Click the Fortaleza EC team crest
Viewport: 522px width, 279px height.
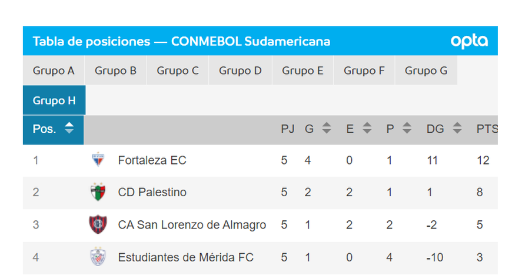pyautogui.click(x=98, y=160)
